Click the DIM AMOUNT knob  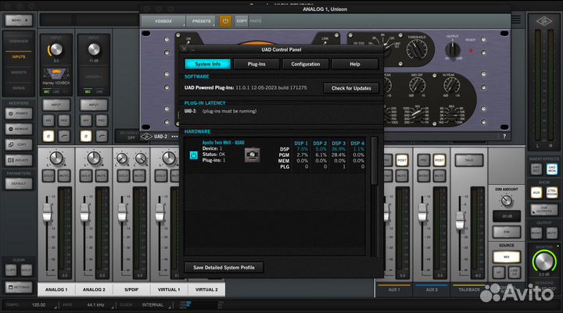pos(507,201)
